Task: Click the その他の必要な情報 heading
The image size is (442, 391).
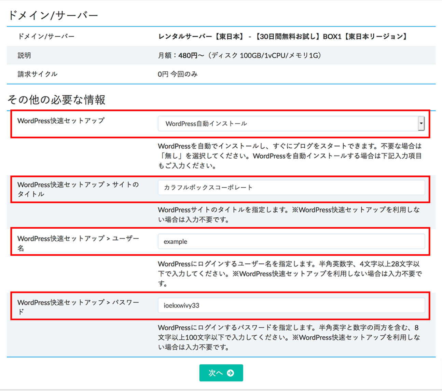Action: click(56, 100)
